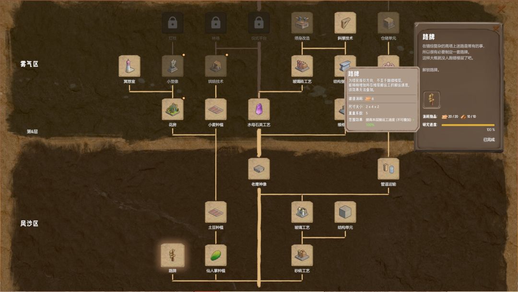Open the 花房 greenhouse technology
Viewport: 518px width, 292px height.
(173, 109)
